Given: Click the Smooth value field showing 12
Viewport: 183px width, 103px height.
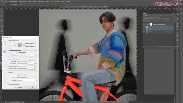Looking at the screenshot, I should click(31, 61).
